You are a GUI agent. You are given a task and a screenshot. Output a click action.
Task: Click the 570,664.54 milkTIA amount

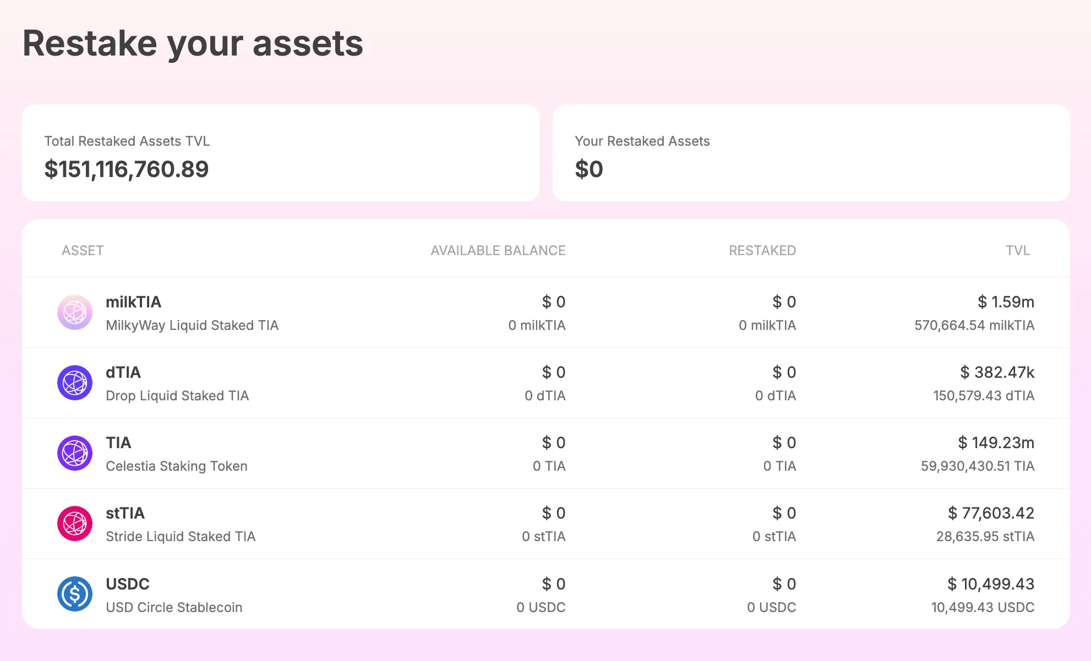point(974,325)
